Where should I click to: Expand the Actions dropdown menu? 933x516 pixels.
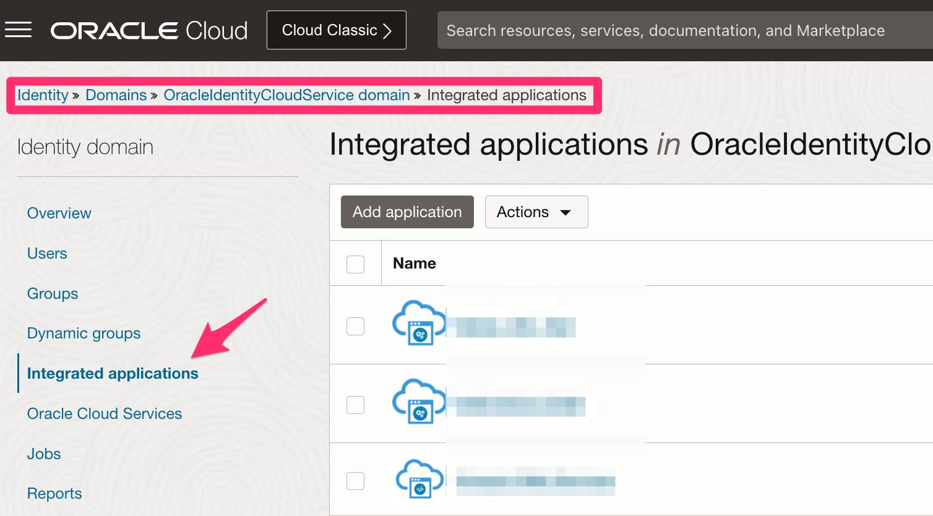[x=536, y=212]
